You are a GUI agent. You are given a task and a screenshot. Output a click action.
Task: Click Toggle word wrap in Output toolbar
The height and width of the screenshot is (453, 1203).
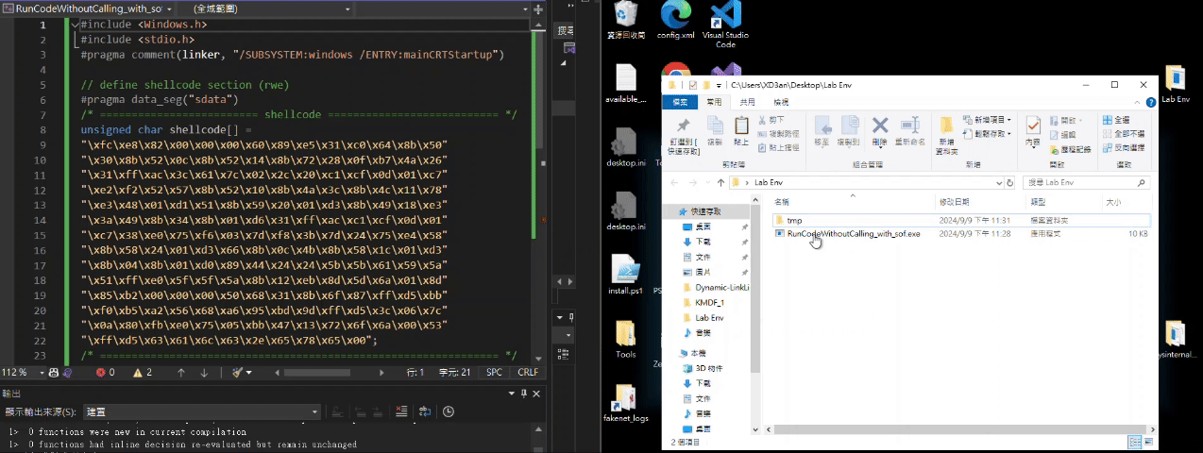point(426,411)
